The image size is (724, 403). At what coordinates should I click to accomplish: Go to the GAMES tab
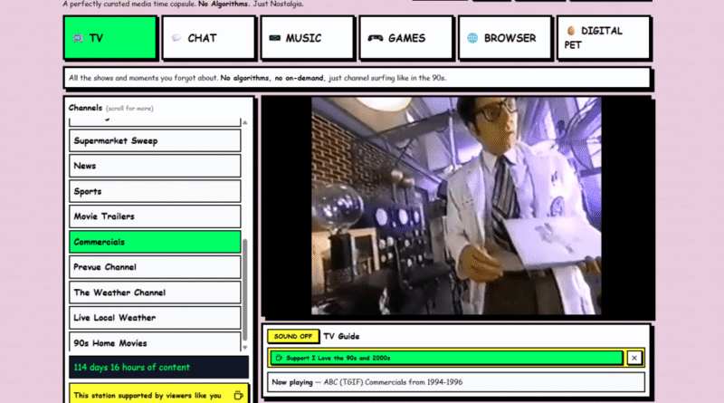tap(406, 38)
